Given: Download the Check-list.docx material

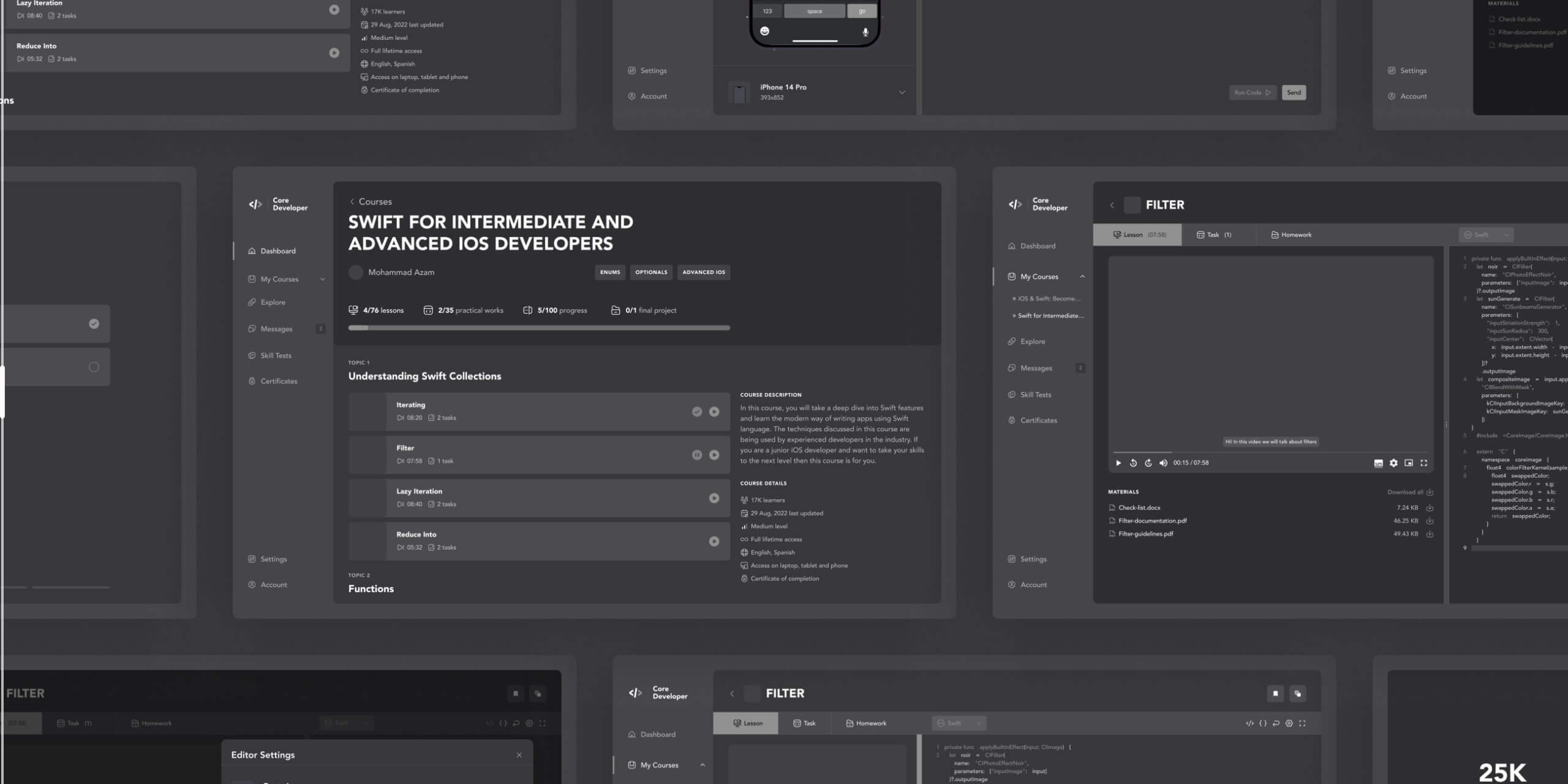Looking at the screenshot, I should [x=1430, y=507].
